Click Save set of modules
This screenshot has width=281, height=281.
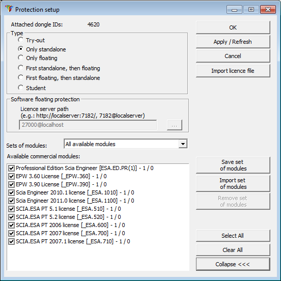(233, 165)
